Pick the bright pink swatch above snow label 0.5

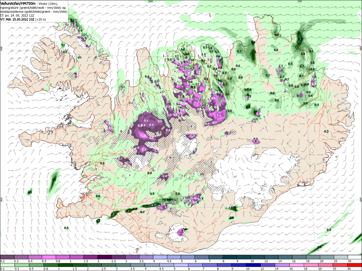point(49,257)
